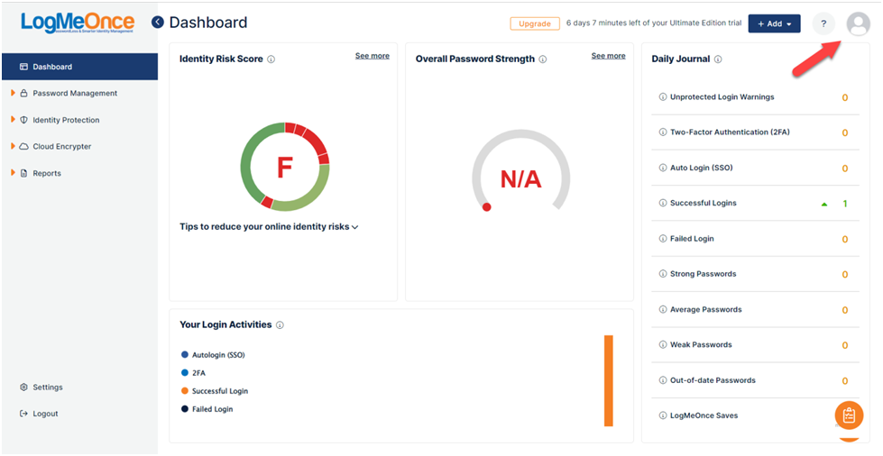Open Reports menu item
The height and width of the screenshot is (456, 883).
point(47,173)
